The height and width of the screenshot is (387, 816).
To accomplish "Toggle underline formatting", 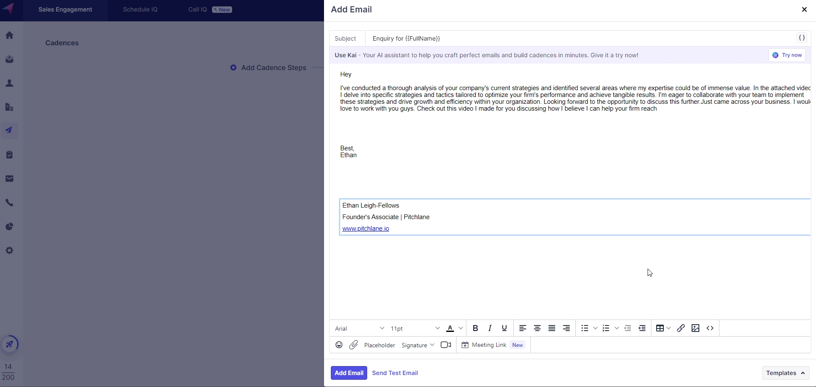I will pos(504,328).
